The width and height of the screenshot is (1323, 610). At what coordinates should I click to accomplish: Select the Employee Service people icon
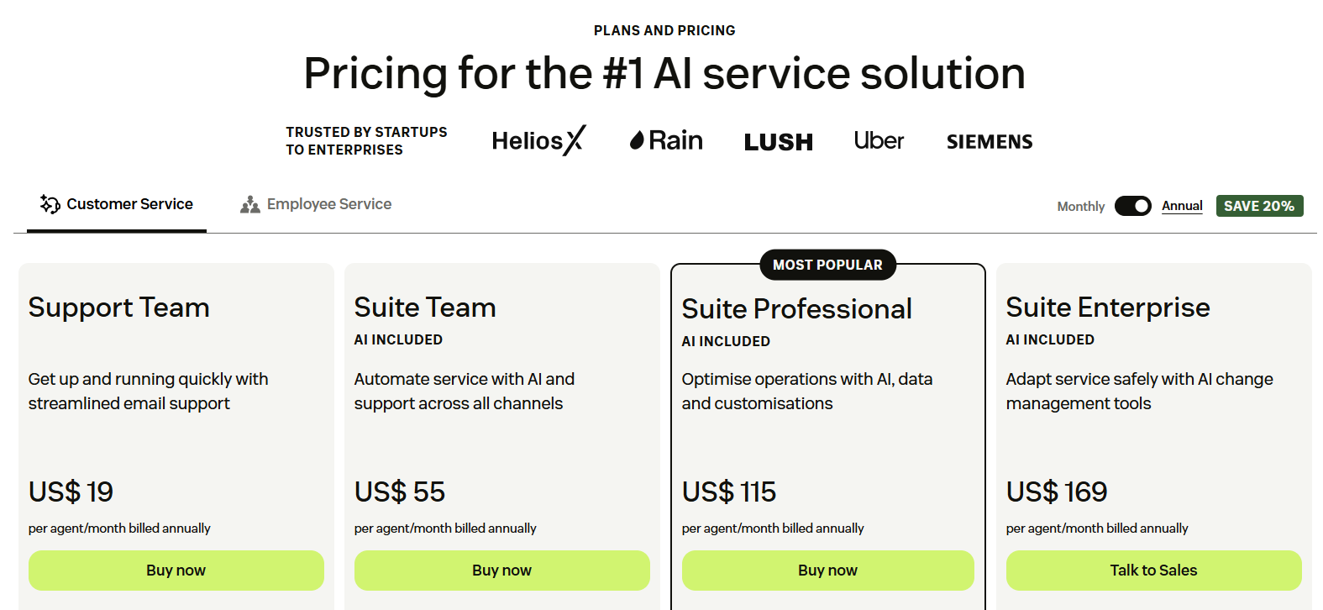pyautogui.click(x=249, y=203)
